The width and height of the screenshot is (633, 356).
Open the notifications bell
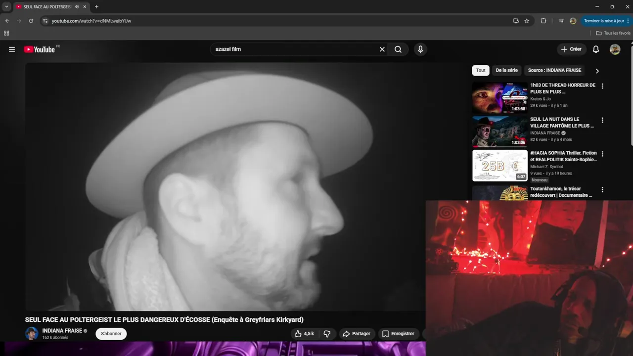(596, 49)
